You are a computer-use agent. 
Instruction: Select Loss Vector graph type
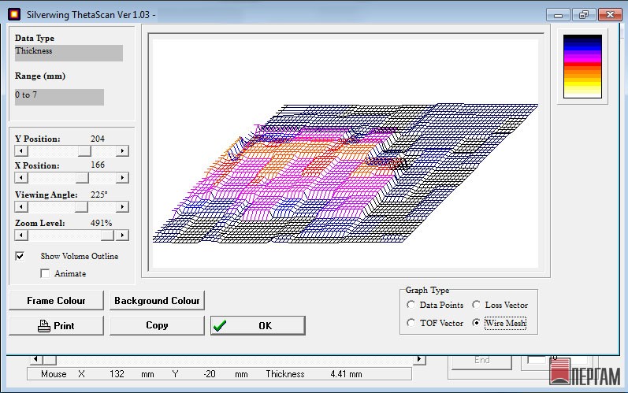476,305
